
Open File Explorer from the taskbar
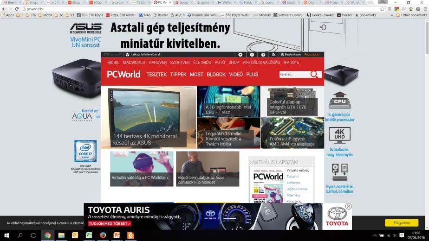(61, 235)
